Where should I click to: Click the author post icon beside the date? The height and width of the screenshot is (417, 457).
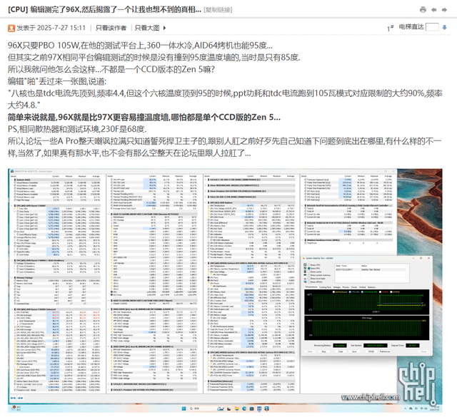pyautogui.click(x=11, y=28)
